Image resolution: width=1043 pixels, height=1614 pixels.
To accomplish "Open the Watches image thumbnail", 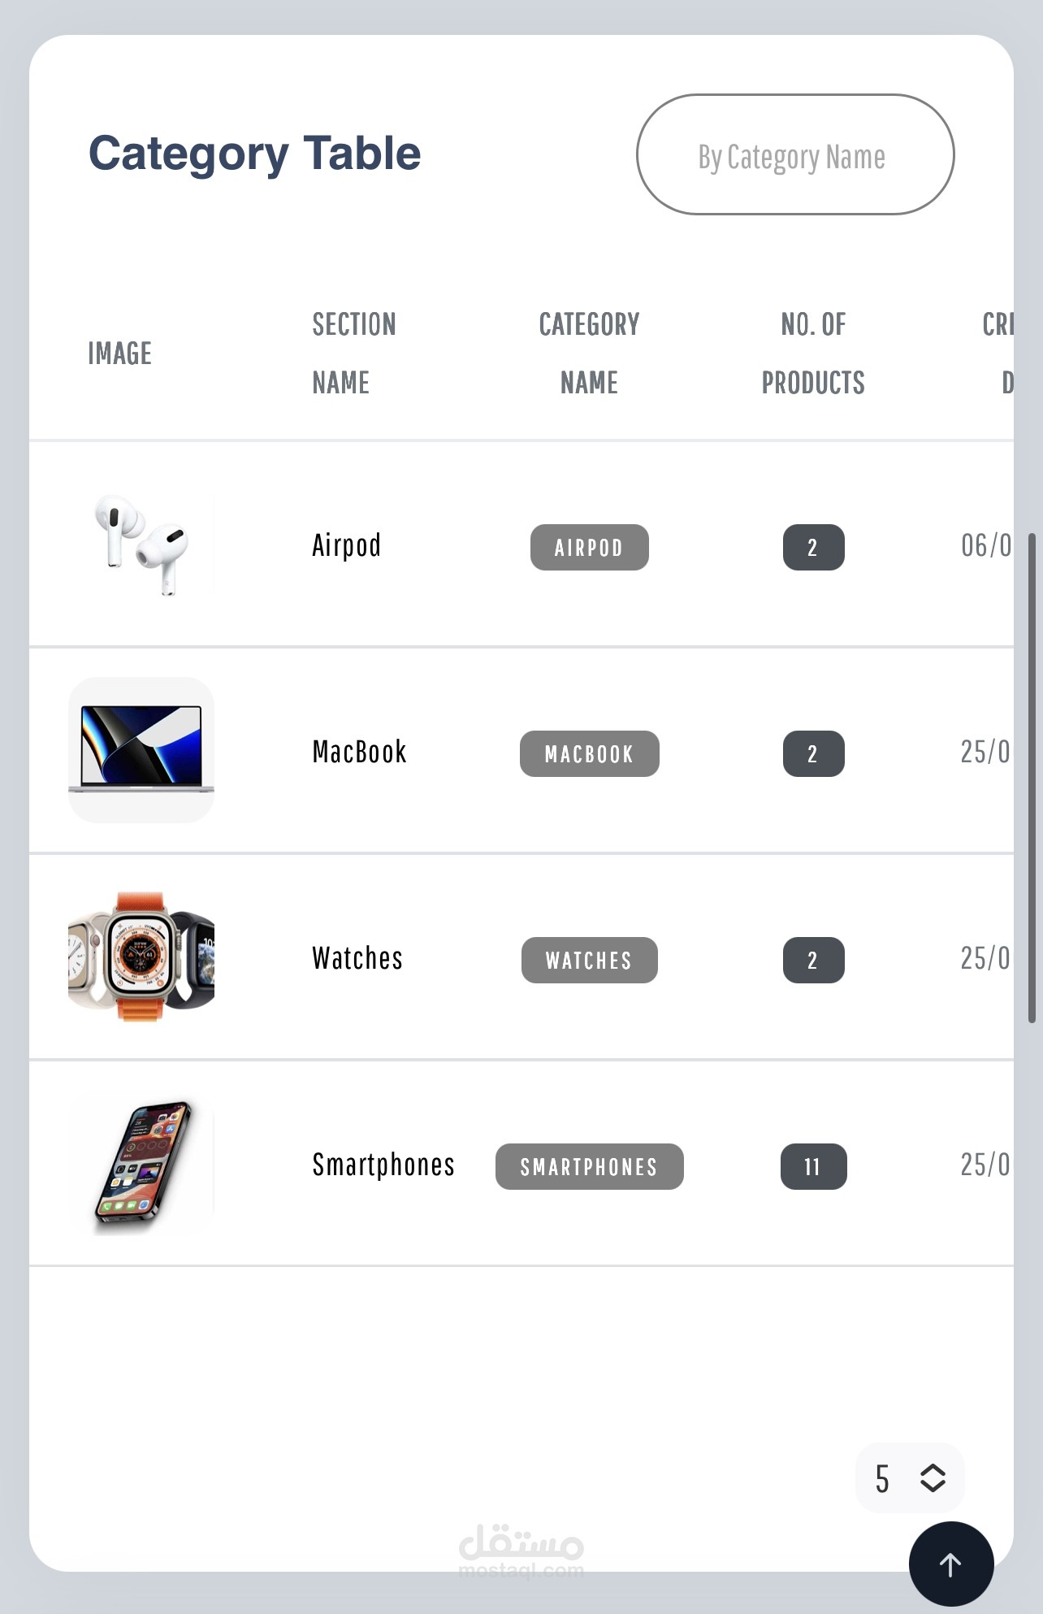I will (141, 957).
